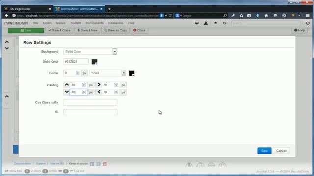314x176 pixels.
Task: Open the Help menu in PowerAdmin bar
Action: [x=131, y=23]
